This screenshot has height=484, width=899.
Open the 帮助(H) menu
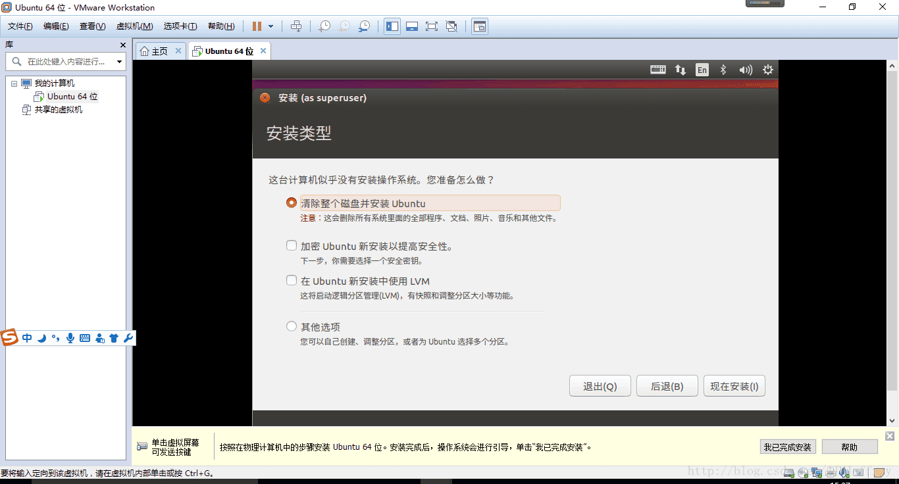pos(221,26)
